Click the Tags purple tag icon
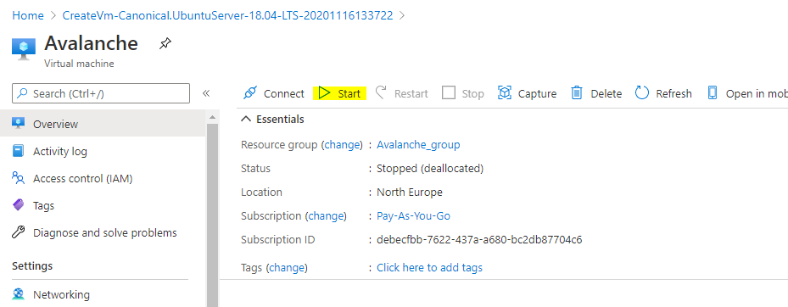Image resolution: width=788 pixels, height=307 pixels. pyautogui.click(x=19, y=205)
